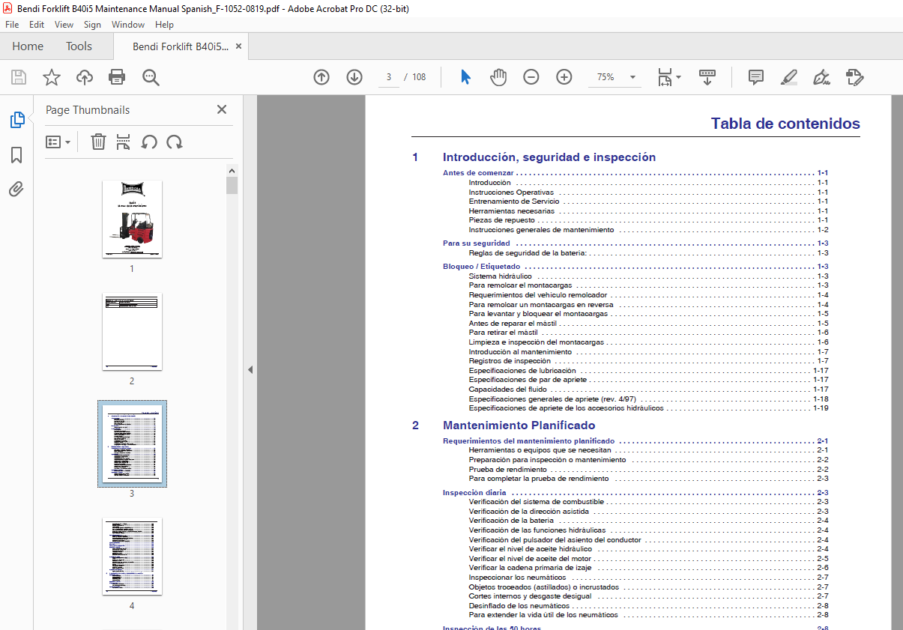Screen dimensions: 903x630
Task: Select the page 4 thumbnail
Action: point(132,557)
